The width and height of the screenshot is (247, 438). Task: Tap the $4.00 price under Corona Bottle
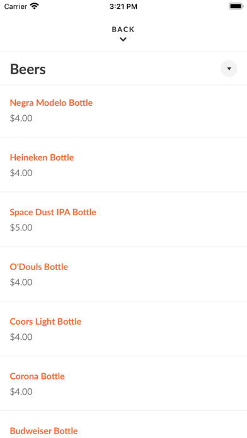[x=21, y=392]
